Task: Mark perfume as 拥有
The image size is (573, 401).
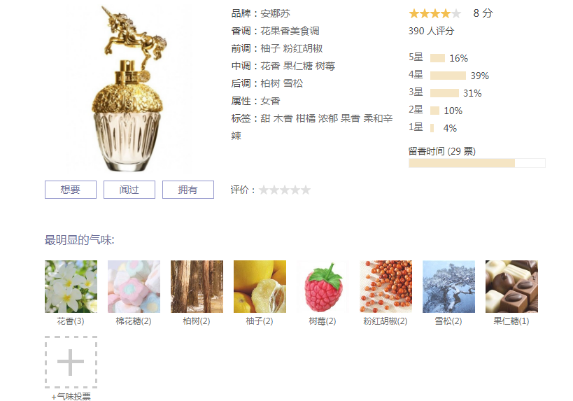Action: tap(188, 190)
